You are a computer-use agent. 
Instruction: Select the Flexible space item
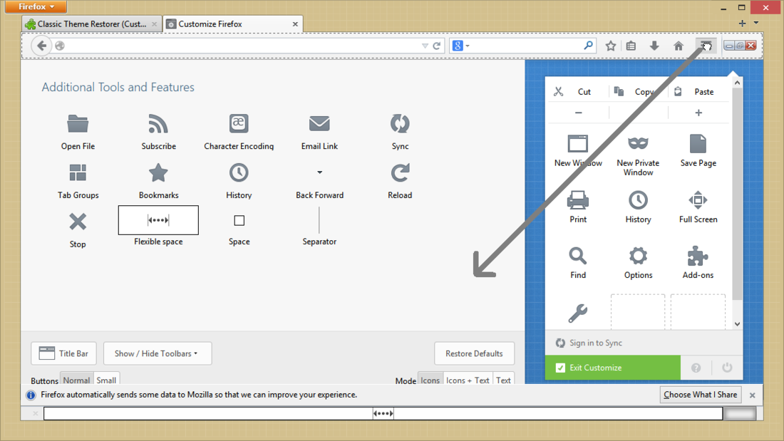coord(158,220)
